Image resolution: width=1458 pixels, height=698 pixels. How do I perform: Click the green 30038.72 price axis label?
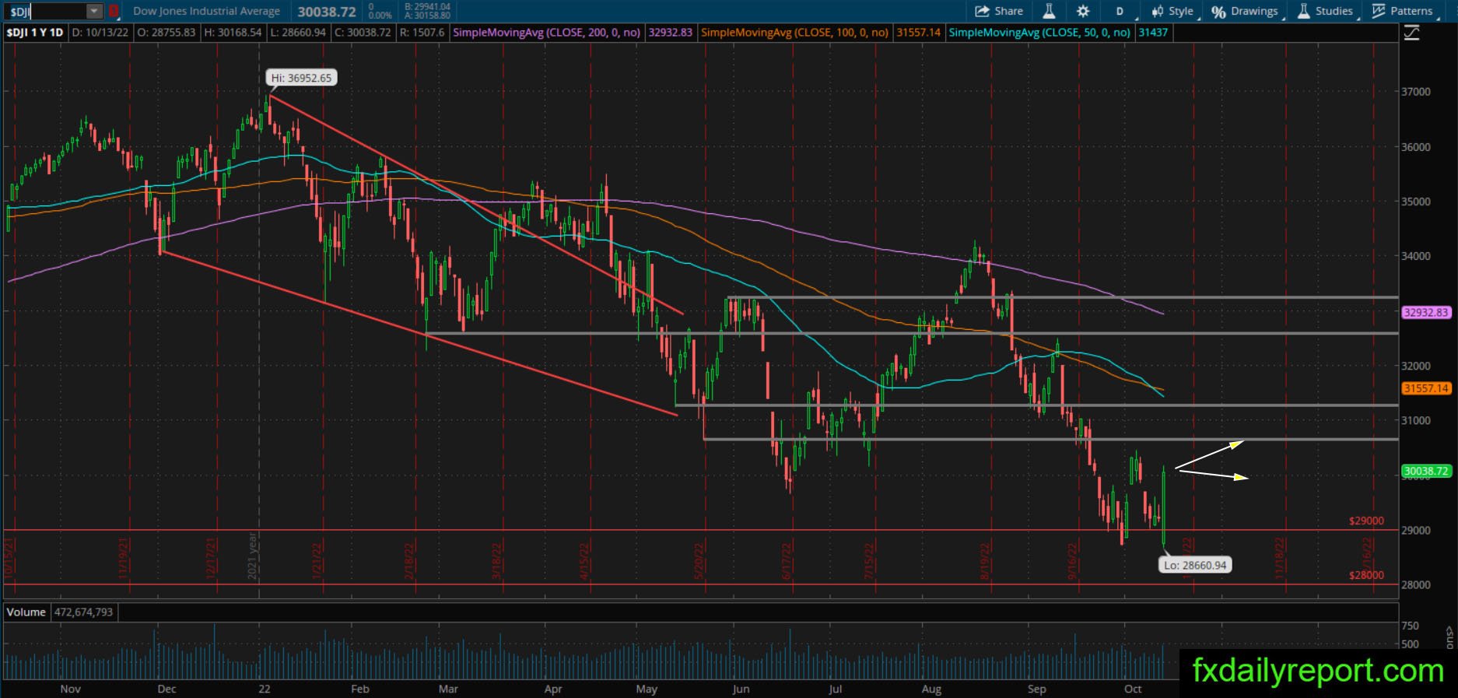pos(1426,471)
